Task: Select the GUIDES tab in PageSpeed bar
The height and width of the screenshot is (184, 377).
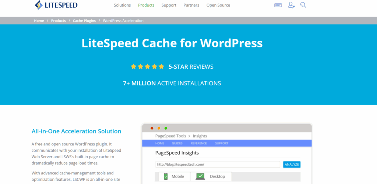Action: pyautogui.click(x=177, y=143)
